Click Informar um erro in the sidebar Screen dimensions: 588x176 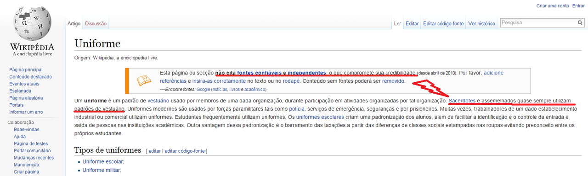(26, 112)
